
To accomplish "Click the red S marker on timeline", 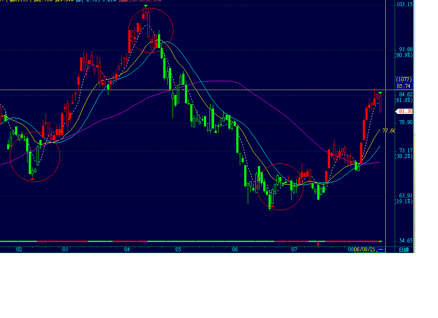I will 318,244.
